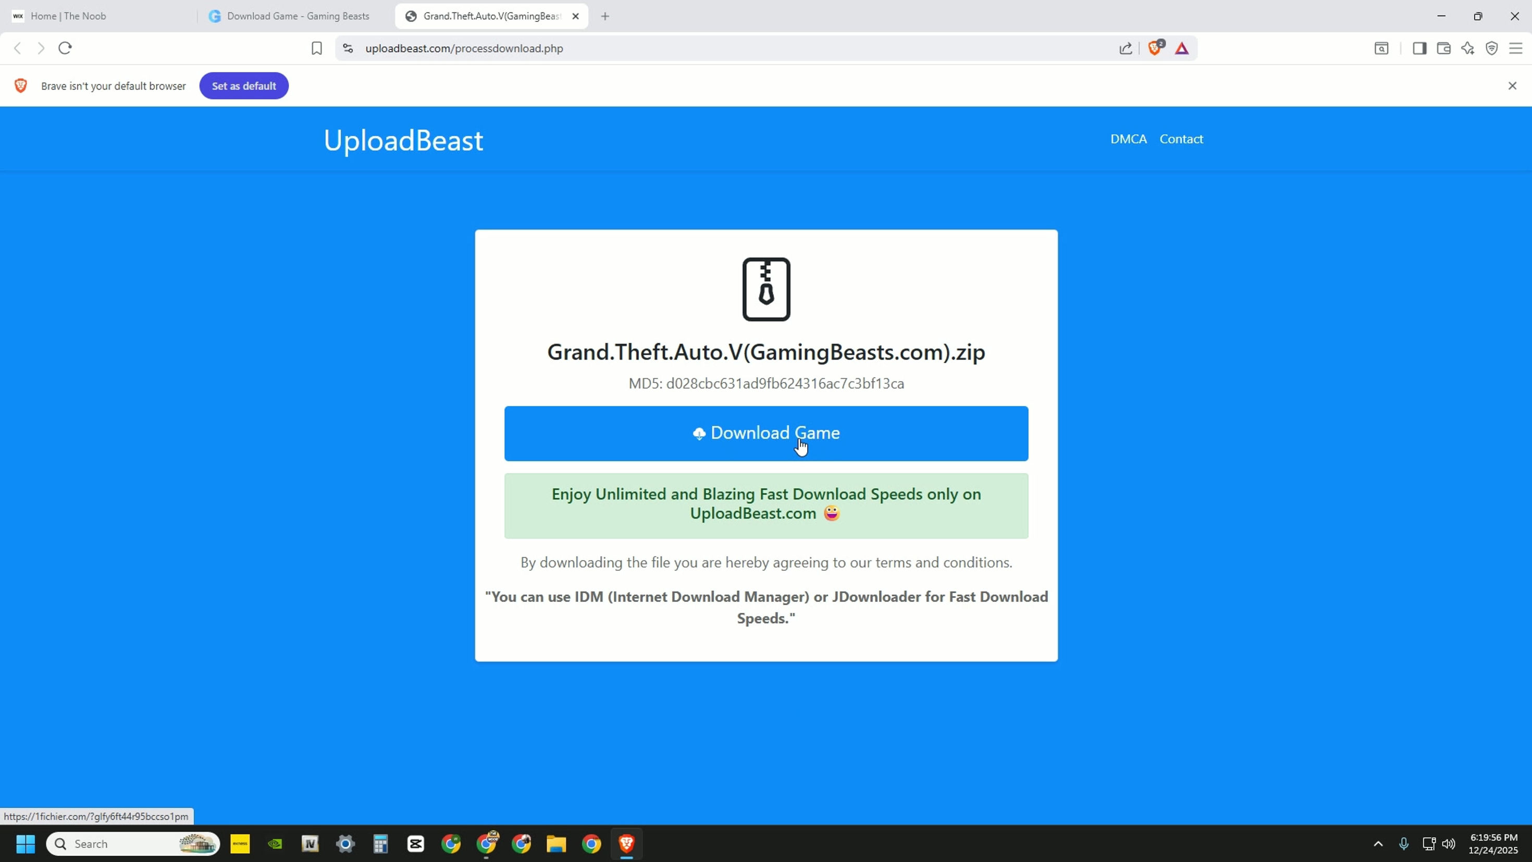Switch to Download Game - Gaming Beasts tab
This screenshot has width=1532, height=862.
298,16
